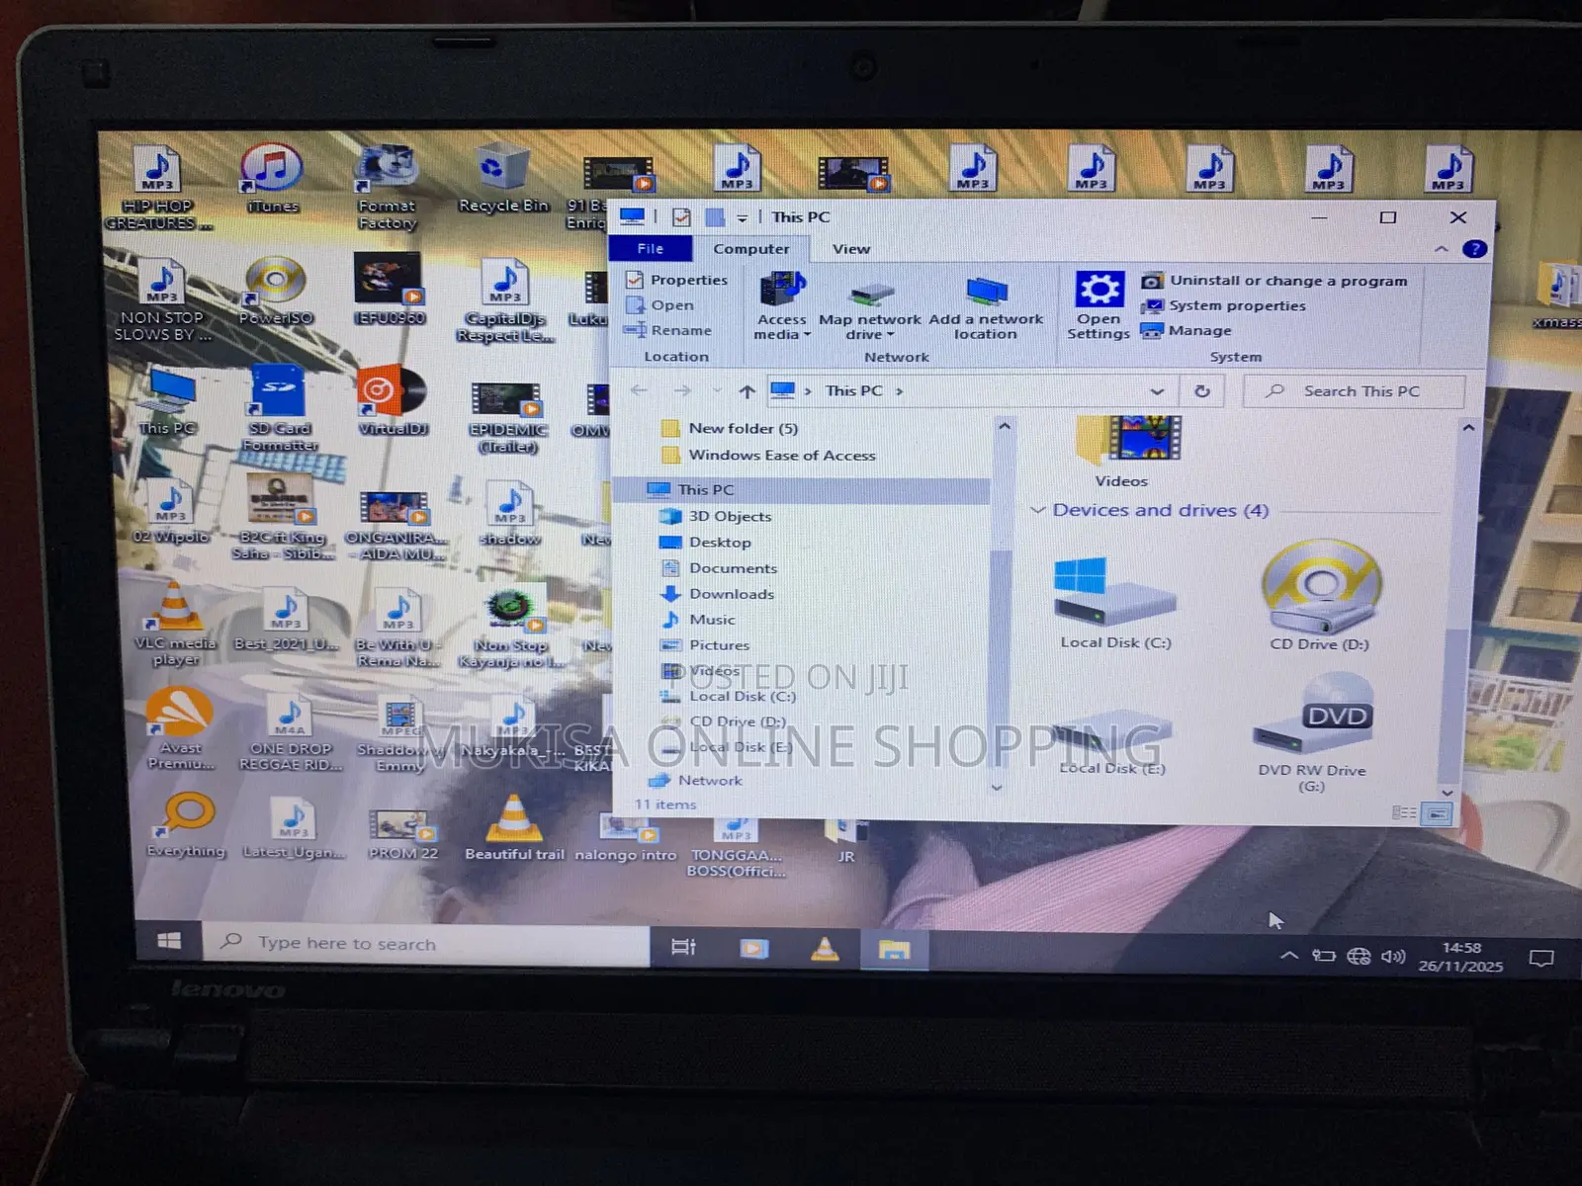Click Open in the Location group
This screenshot has height=1186, width=1582.
(659, 304)
